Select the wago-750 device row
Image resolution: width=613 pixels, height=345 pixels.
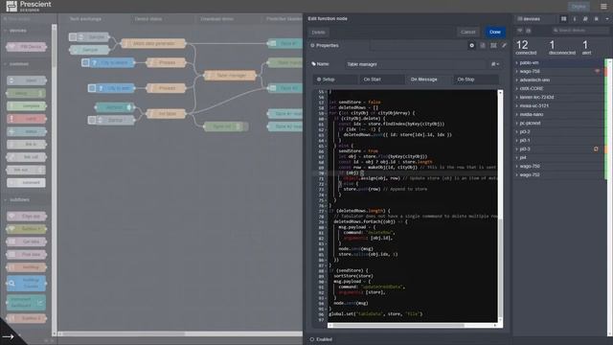(559, 166)
